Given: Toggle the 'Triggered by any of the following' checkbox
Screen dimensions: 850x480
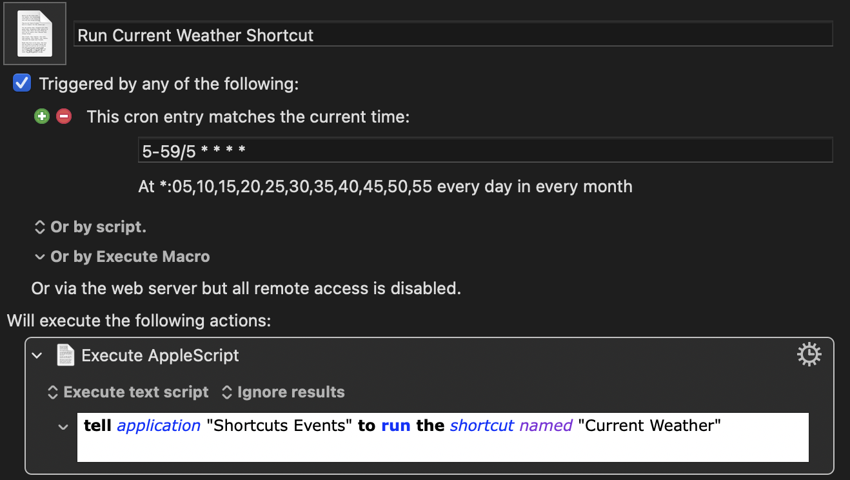Looking at the screenshot, I should click(23, 83).
